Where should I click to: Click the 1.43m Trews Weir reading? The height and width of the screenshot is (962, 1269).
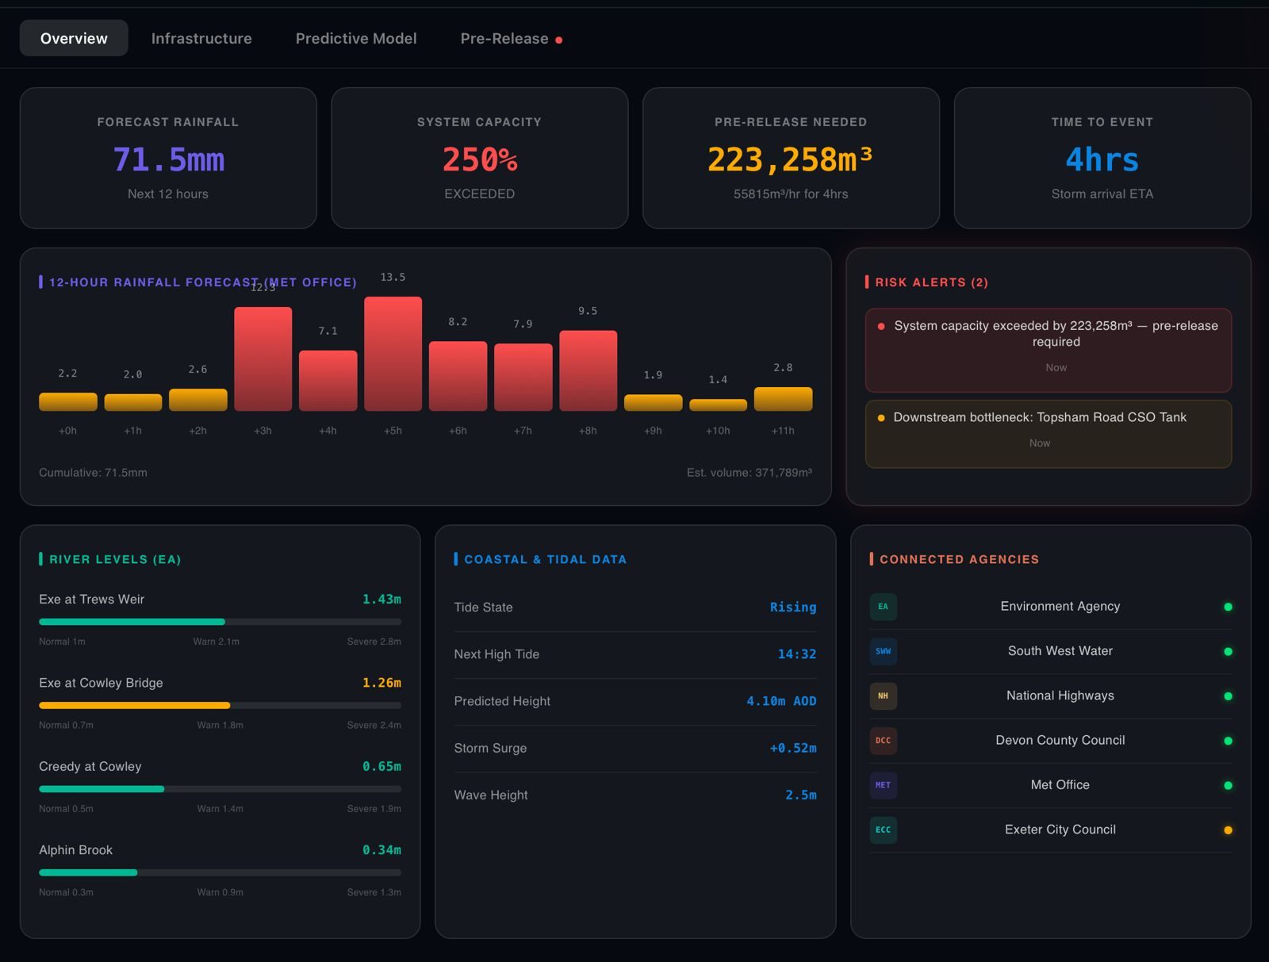click(381, 599)
